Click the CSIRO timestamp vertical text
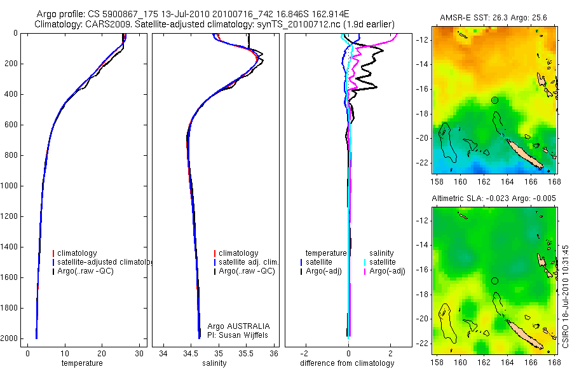This screenshot has height=369, width=572. click(x=566, y=296)
